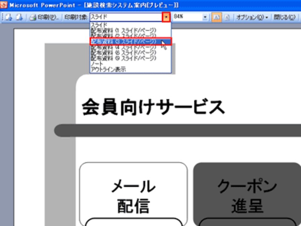The height and width of the screenshot is (226, 301).
Task: Click the 閉じる(C) close preview button
Action: 284,17
